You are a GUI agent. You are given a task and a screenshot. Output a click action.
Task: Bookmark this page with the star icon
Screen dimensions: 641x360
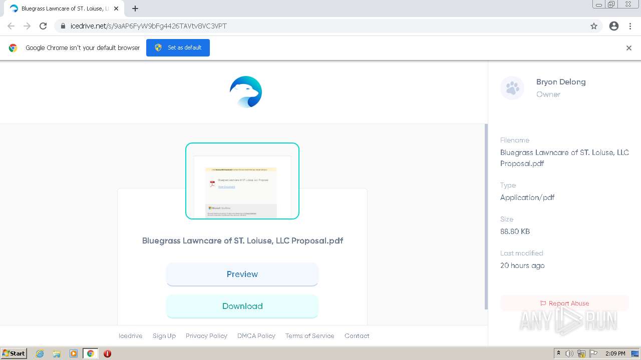click(x=594, y=26)
